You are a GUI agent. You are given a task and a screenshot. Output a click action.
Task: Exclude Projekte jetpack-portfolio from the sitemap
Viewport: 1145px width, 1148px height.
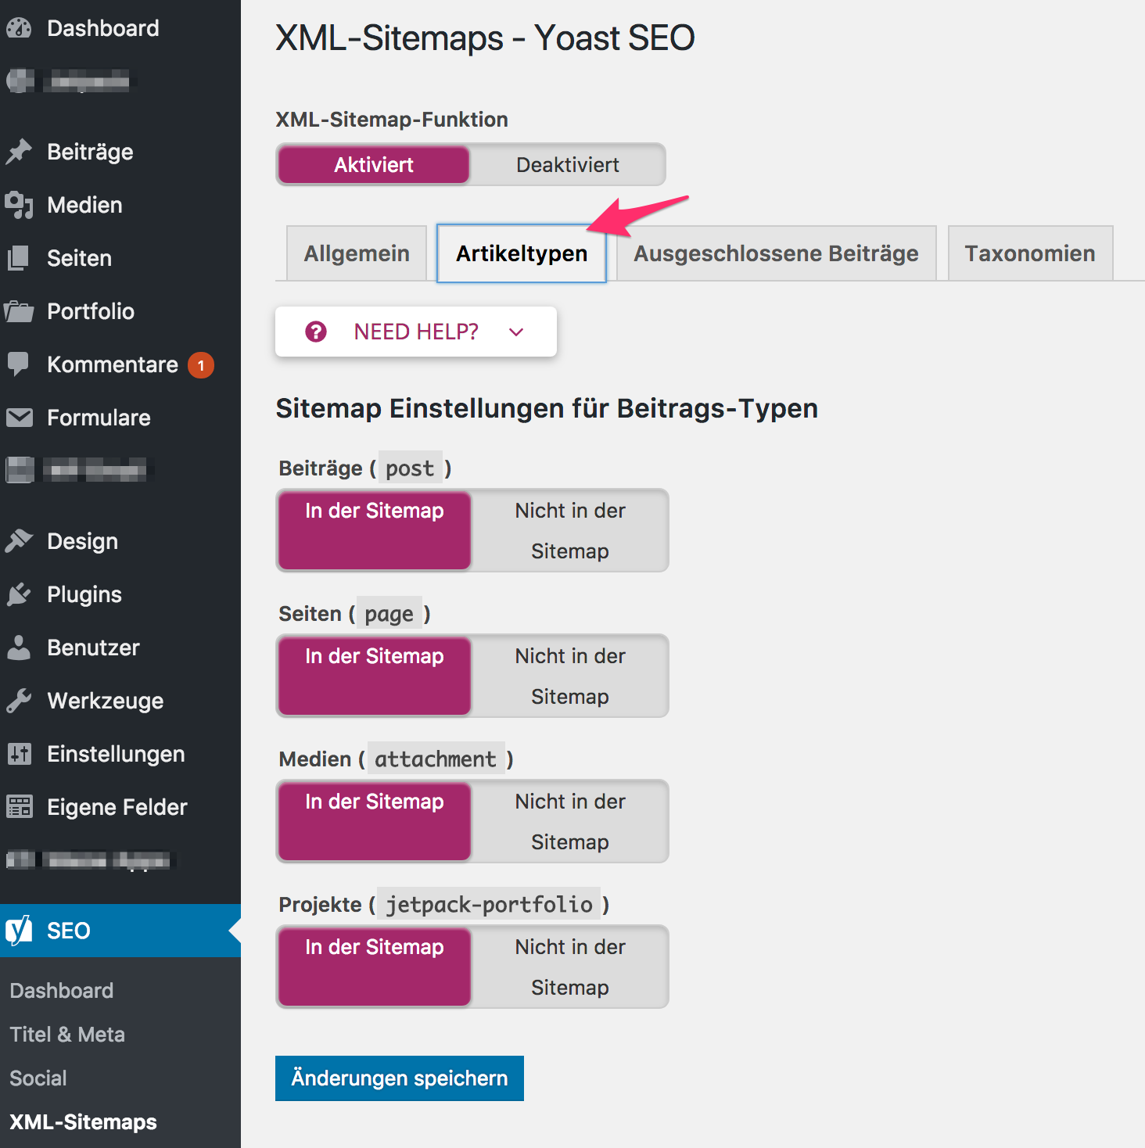(570, 967)
